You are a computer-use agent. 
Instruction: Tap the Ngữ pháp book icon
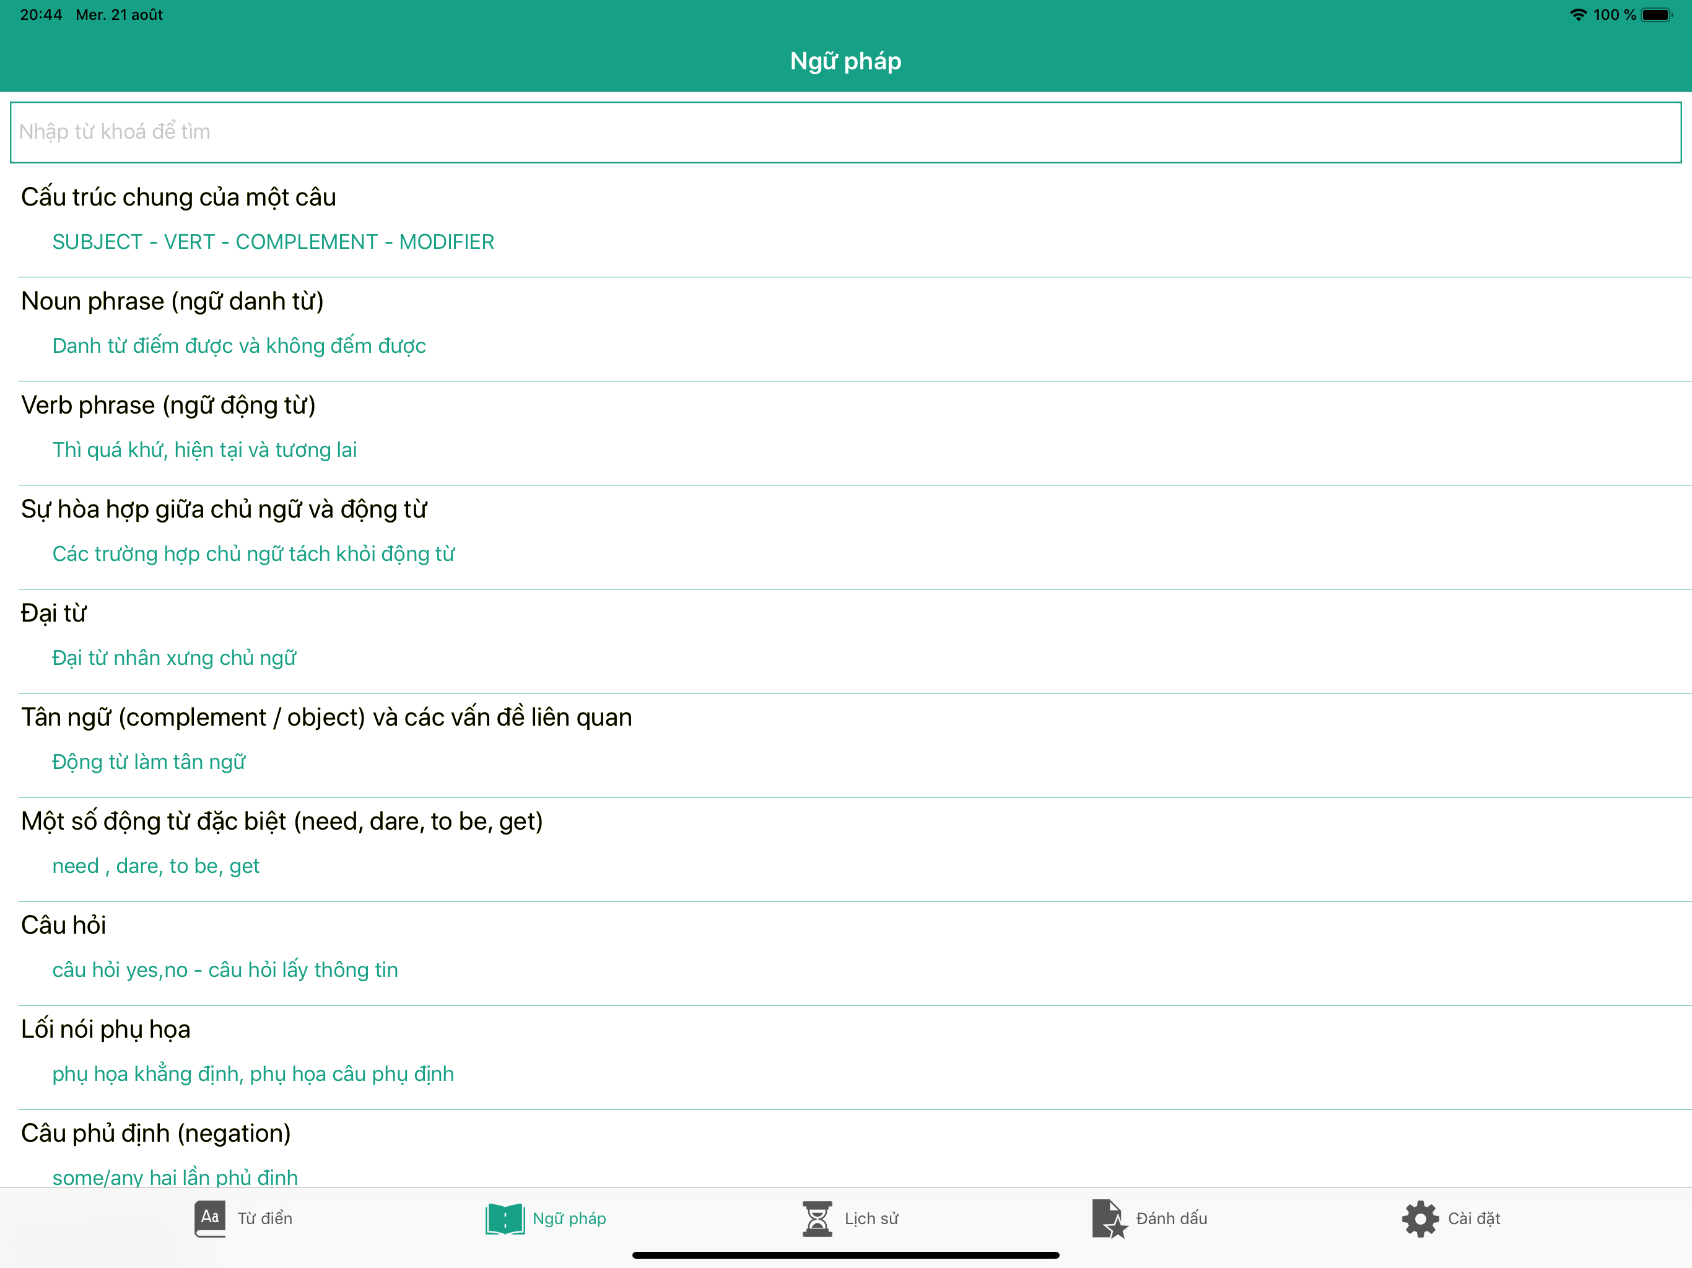(x=505, y=1218)
